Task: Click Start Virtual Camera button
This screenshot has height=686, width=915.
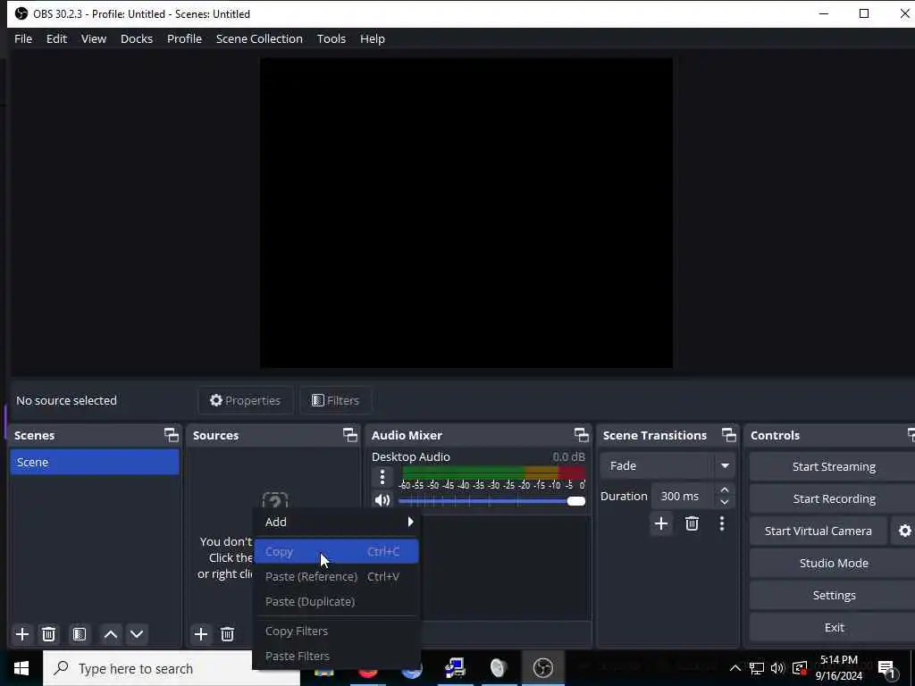Action: tap(818, 531)
